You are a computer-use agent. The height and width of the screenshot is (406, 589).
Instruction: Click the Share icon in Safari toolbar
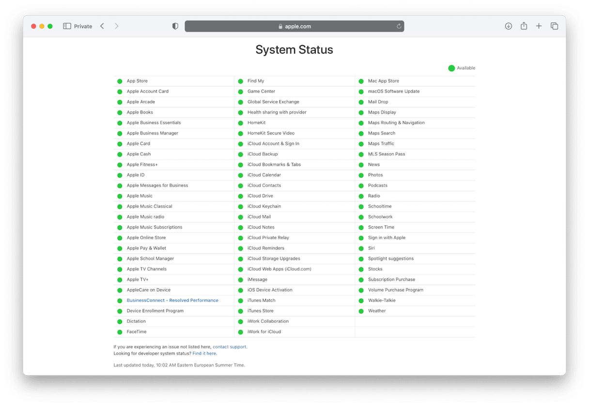(524, 26)
